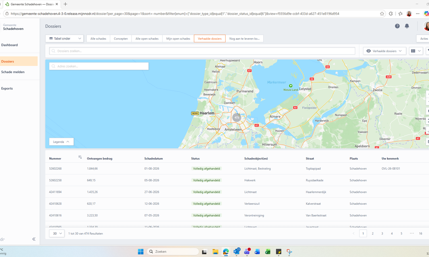The height and width of the screenshot is (257, 429).
Task: Click the browser address bar
Action: pyautogui.click(x=195, y=14)
